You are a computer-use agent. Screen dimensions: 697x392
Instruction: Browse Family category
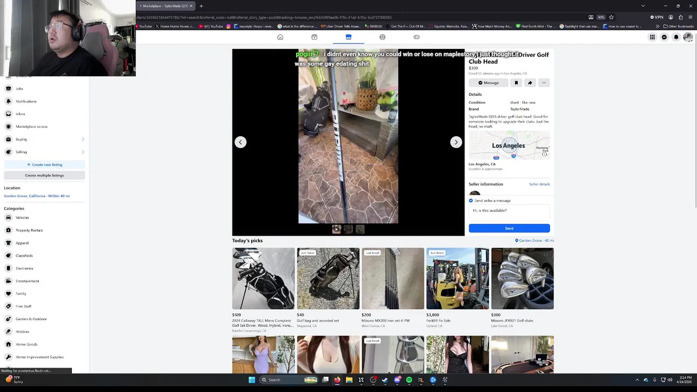point(44,293)
